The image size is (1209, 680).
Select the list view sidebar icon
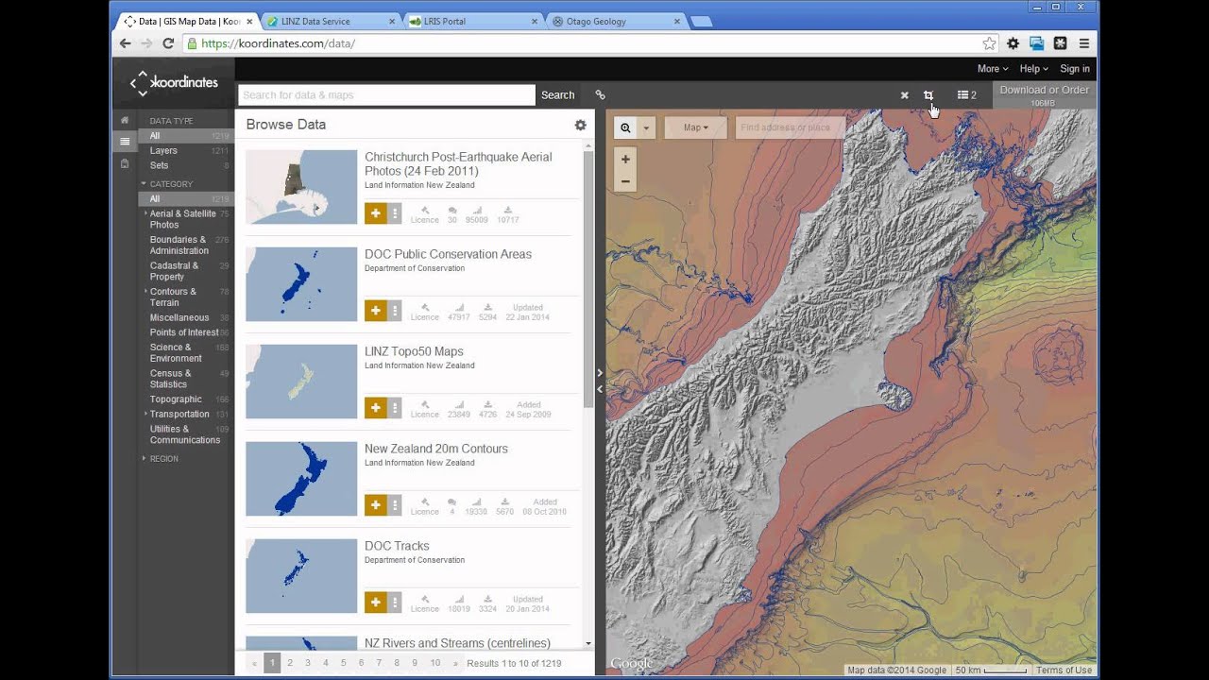coord(124,142)
